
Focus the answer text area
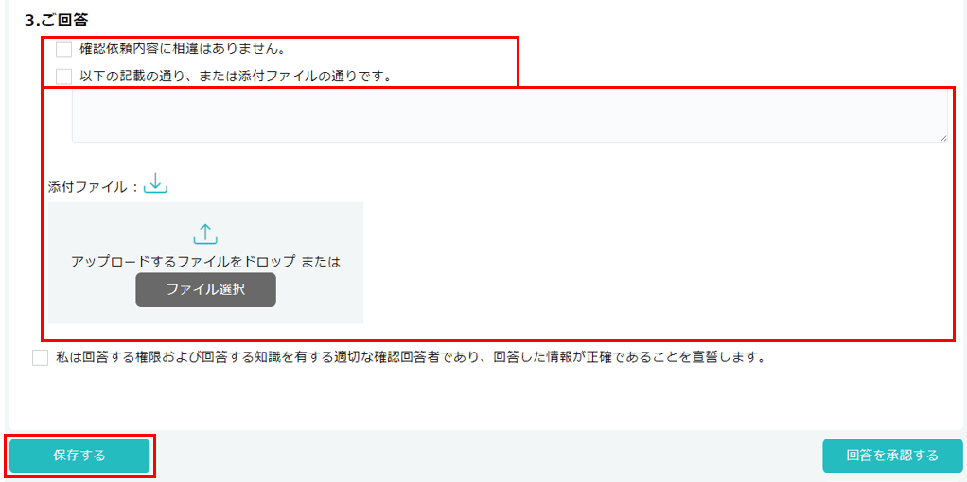(509, 115)
